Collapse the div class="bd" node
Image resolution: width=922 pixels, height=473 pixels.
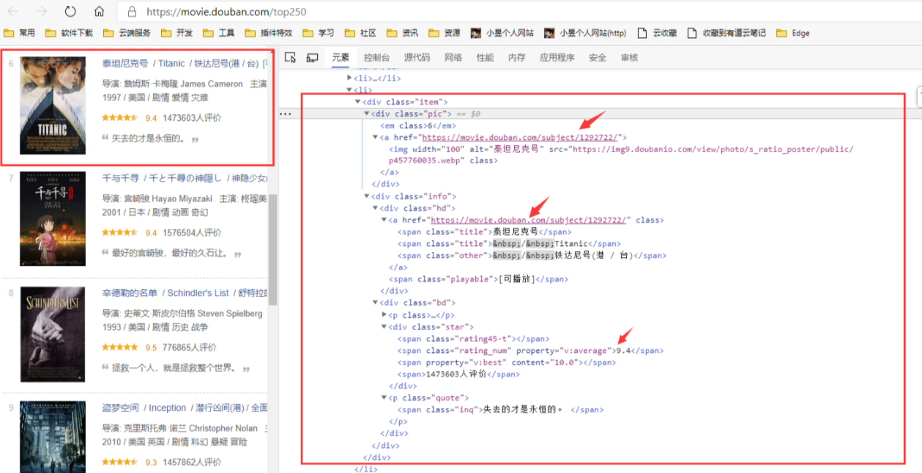tap(376, 302)
